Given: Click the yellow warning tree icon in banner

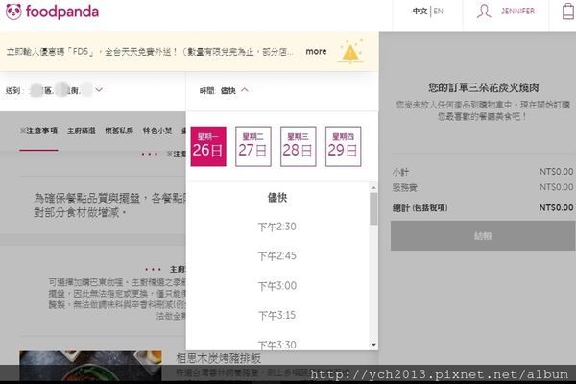Looking at the screenshot, I should (350, 52).
